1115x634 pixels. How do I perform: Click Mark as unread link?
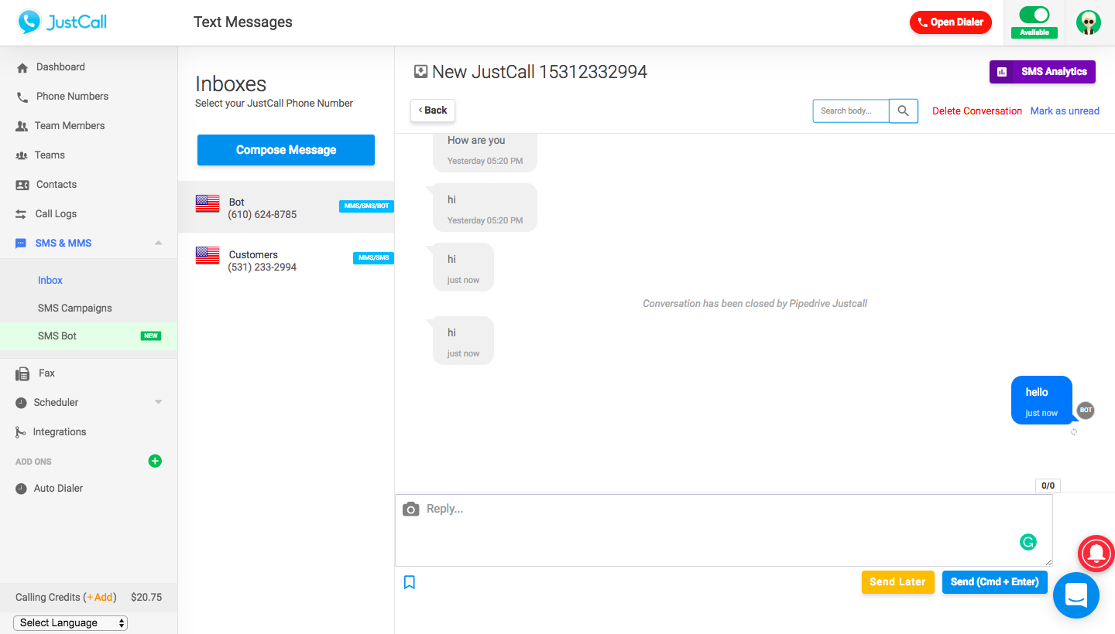point(1065,111)
